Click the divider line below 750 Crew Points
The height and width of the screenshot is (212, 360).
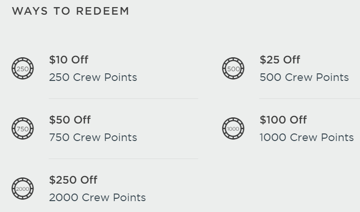pos(123,159)
